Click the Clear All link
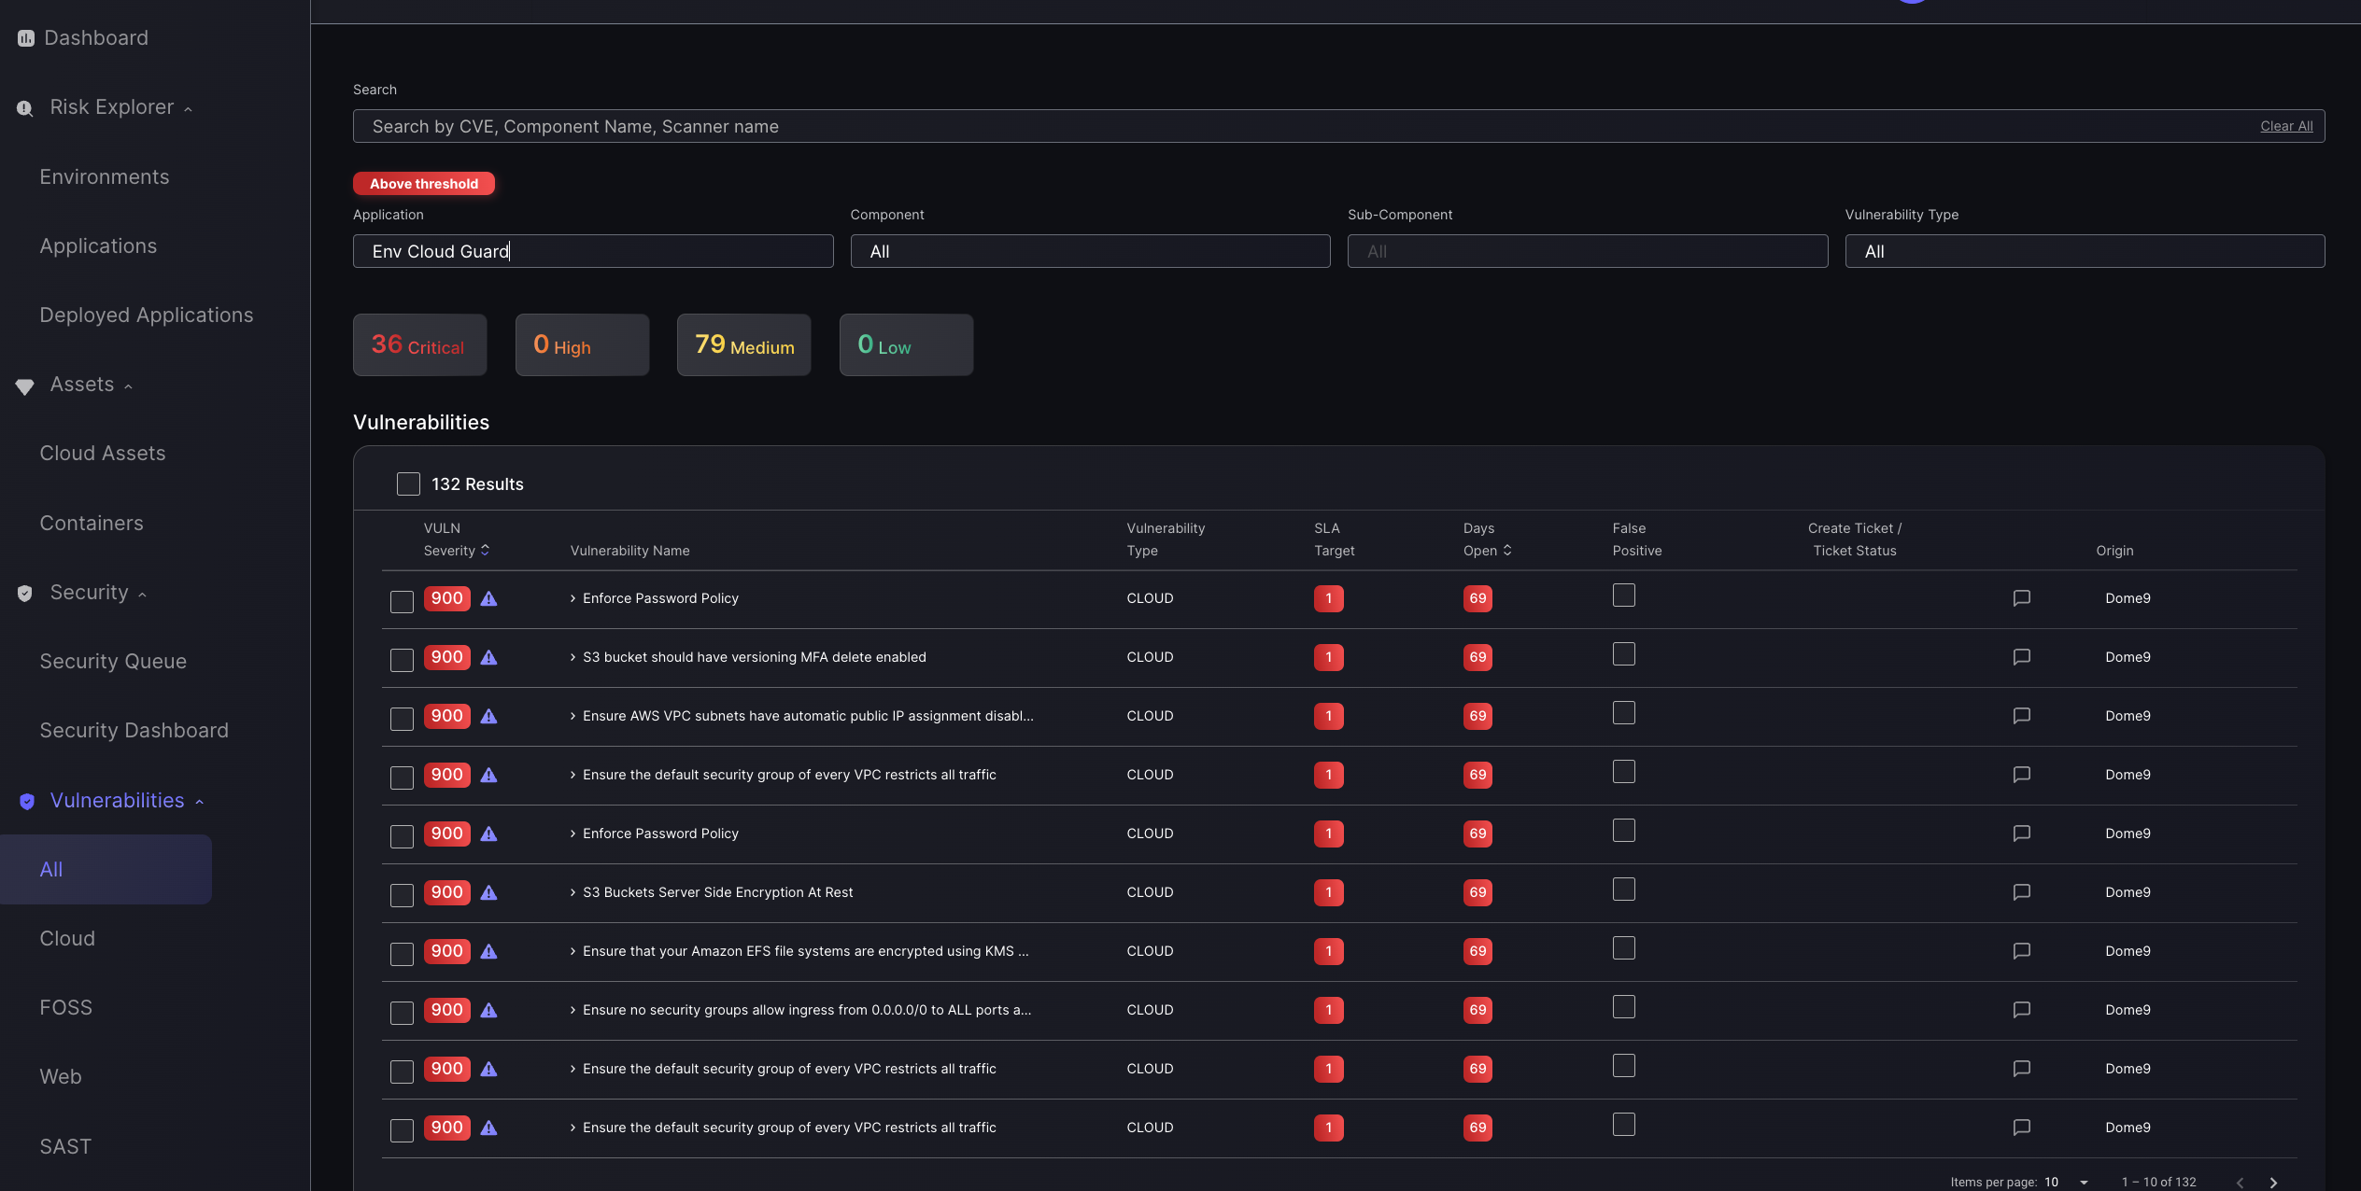Viewport: 2361px width, 1191px height. click(2285, 125)
